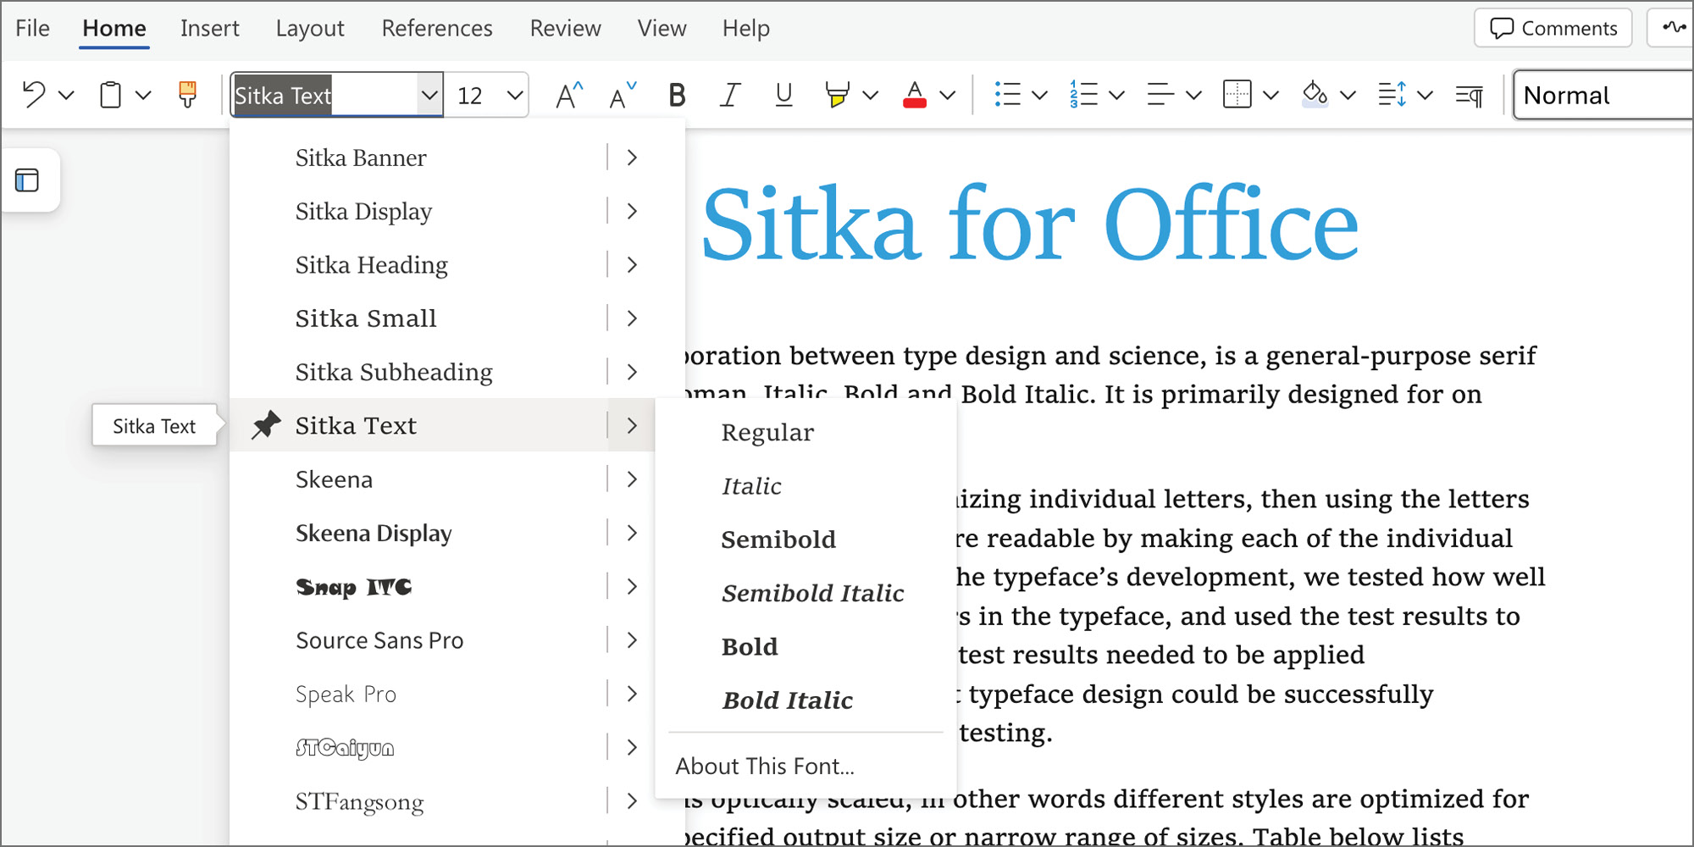Click the Increase Font Size icon
The width and height of the screenshot is (1694, 847).
click(569, 95)
